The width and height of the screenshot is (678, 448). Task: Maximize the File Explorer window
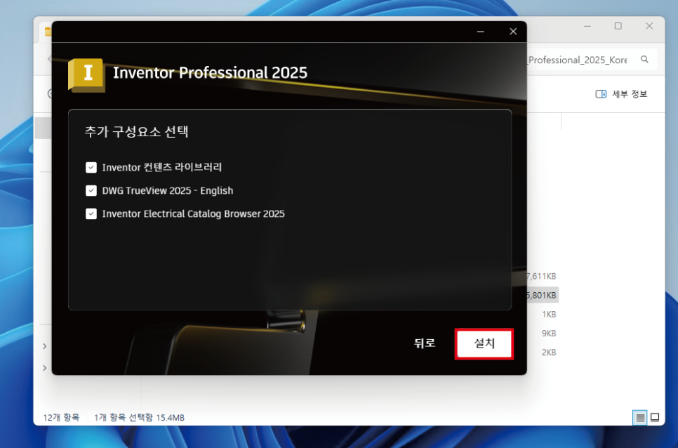click(618, 26)
